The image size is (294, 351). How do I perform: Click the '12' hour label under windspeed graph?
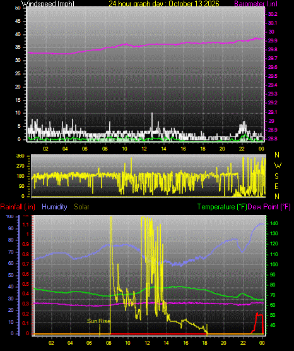(144, 149)
